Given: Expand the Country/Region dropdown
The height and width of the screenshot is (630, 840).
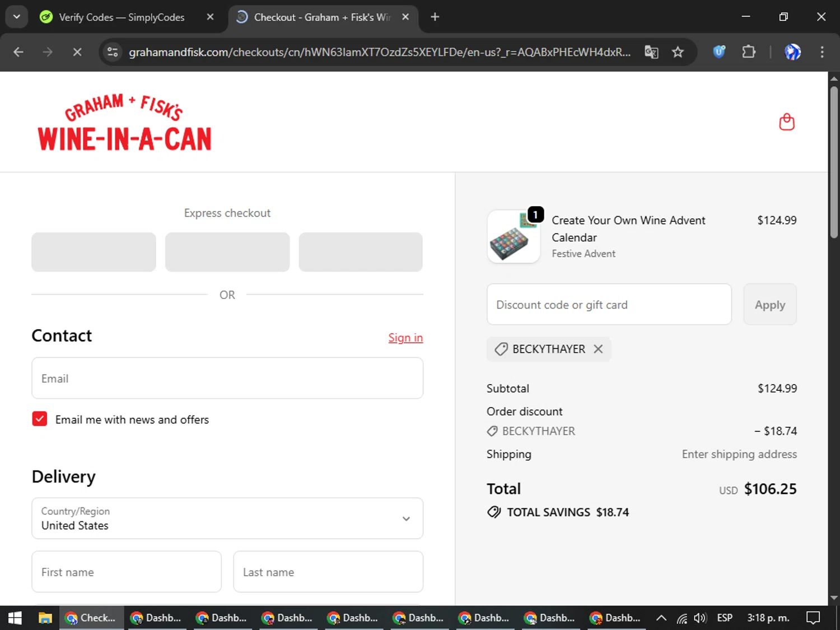Looking at the screenshot, I should [227, 519].
